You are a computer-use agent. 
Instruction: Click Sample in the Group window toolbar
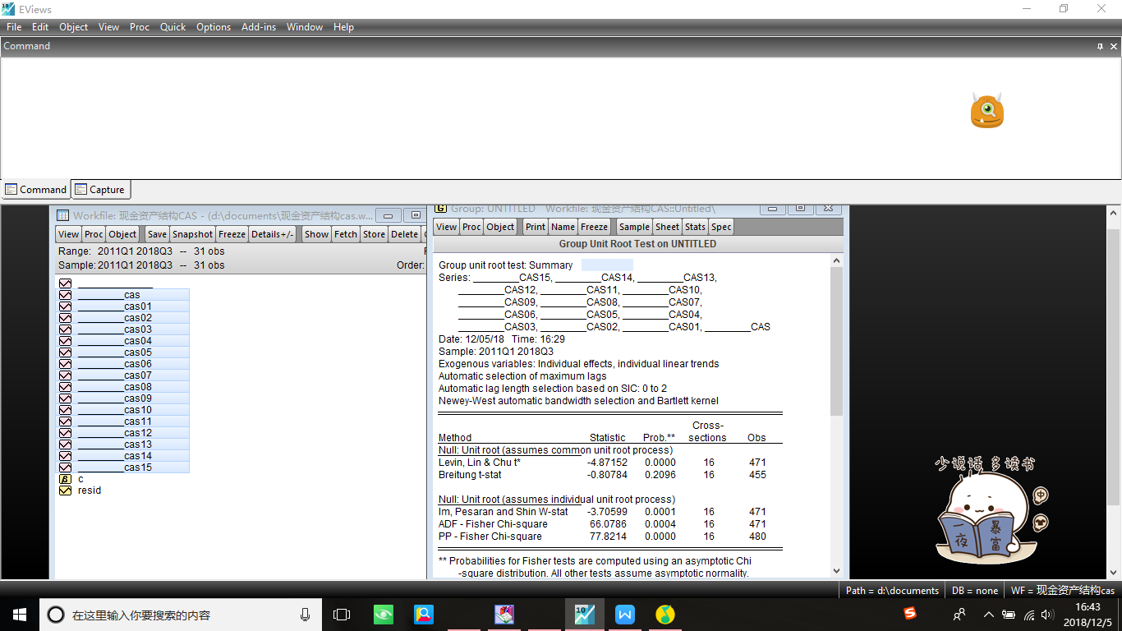coord(634,227)
